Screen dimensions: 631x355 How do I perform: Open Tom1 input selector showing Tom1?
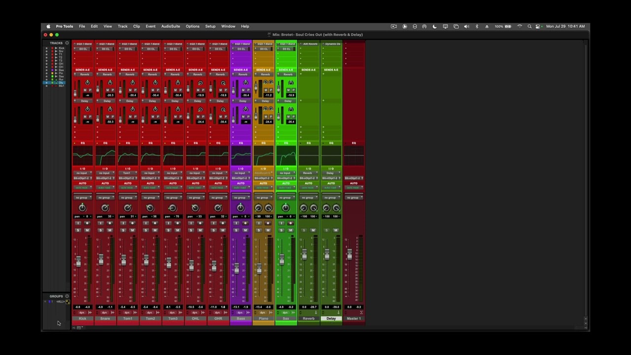(128, 173)
